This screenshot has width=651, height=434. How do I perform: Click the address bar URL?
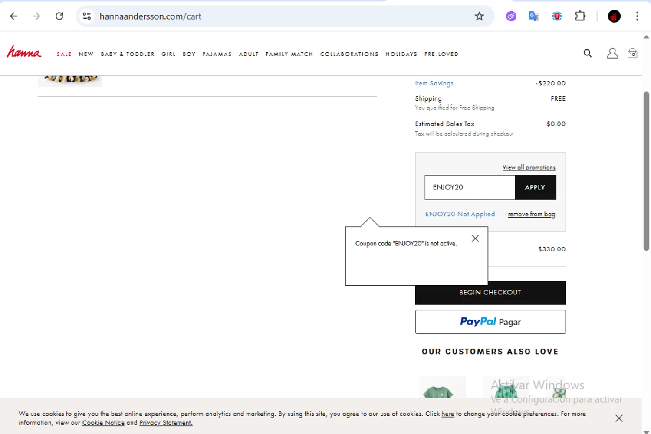pos(150,16)
